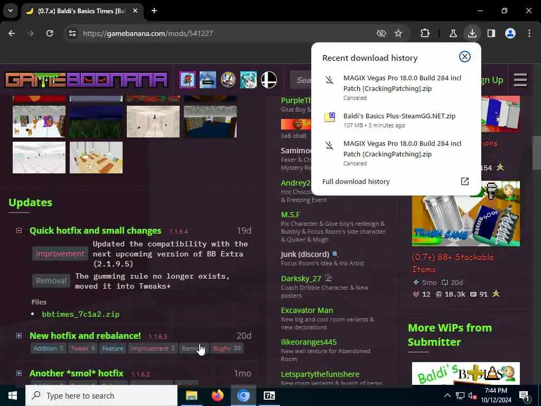Click the Bugfix 29 tag
This screenshot has width=541, height=406.
click(x=227, y=348)
